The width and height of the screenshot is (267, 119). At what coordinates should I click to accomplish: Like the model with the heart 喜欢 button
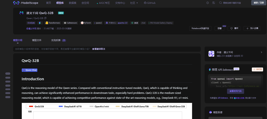(x=234, y=28)
